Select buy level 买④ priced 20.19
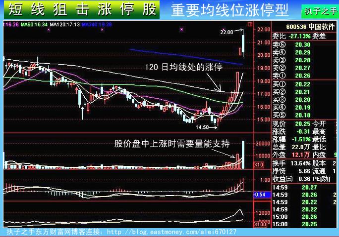Viewport: 339px width, 237px height. [x=291, y=108]
